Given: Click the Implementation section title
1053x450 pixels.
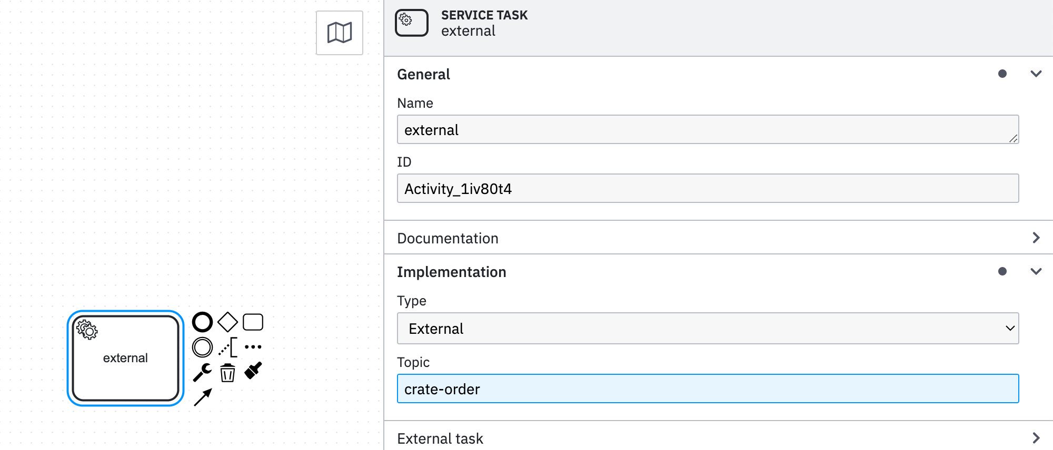Looking at the screenshot, I should click(x=451, y=272).
